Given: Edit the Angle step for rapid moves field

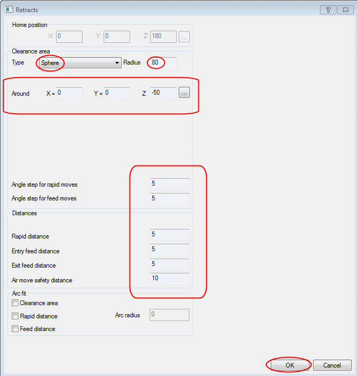Looking at the screenshot, I should pyautogui.click(x=170, y=185).
